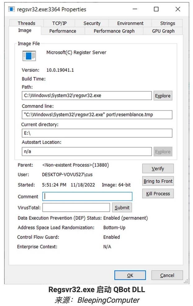193x306 pixels.
Task: Click the Enterprise Context N/A value
Action: pyautogui.click(x=107, y=247)
